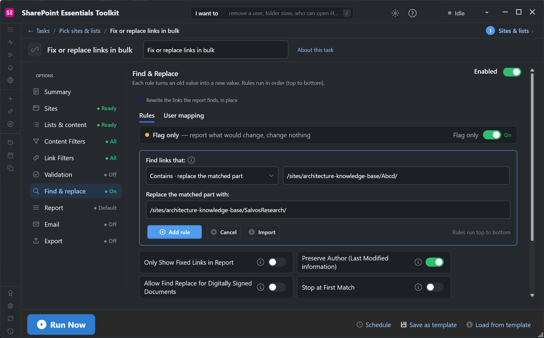This screenshot has width=544, height=338.
Task: Open the Validation option
Action: pos(76,174)
